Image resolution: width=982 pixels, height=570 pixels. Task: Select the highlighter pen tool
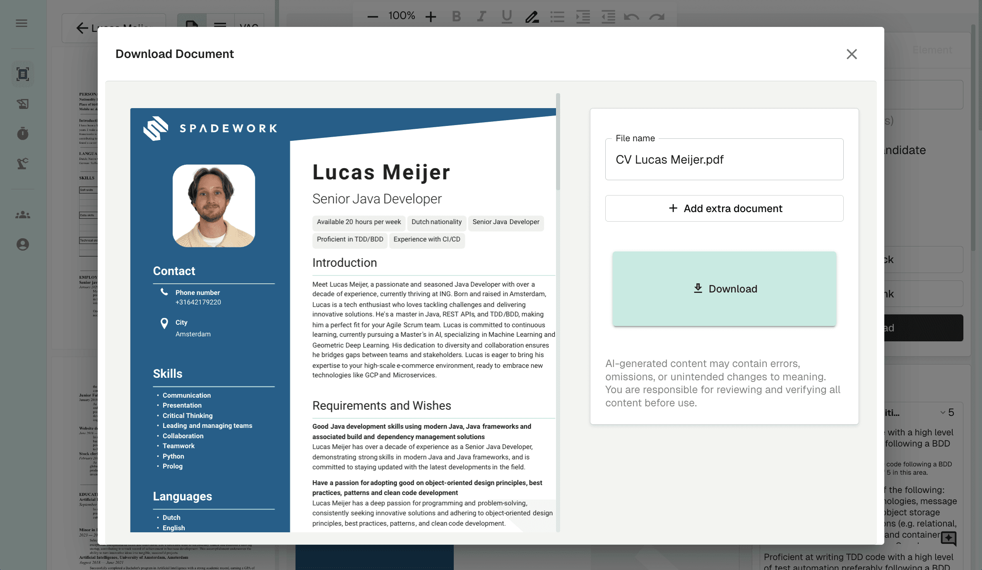(532, 17)
